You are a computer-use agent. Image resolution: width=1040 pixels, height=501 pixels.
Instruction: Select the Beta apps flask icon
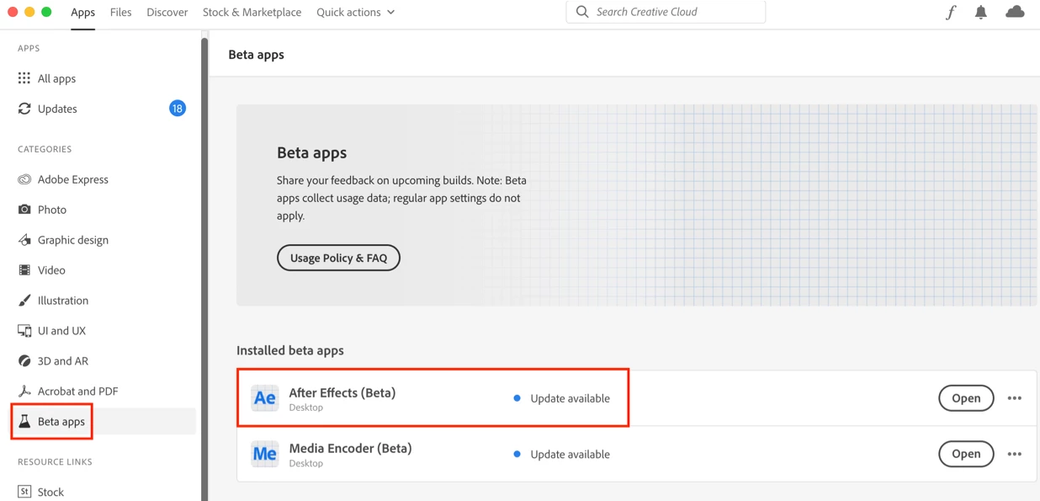tap(24, 421)
